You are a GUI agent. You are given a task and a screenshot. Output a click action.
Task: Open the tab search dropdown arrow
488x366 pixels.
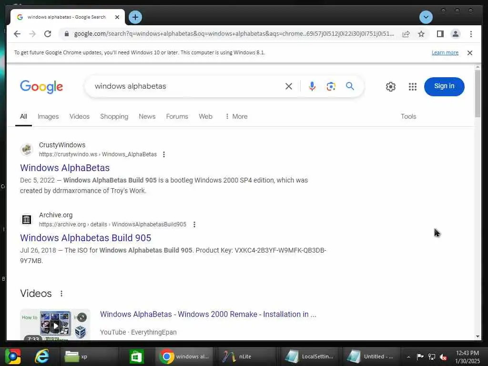(x=426, y=17)
